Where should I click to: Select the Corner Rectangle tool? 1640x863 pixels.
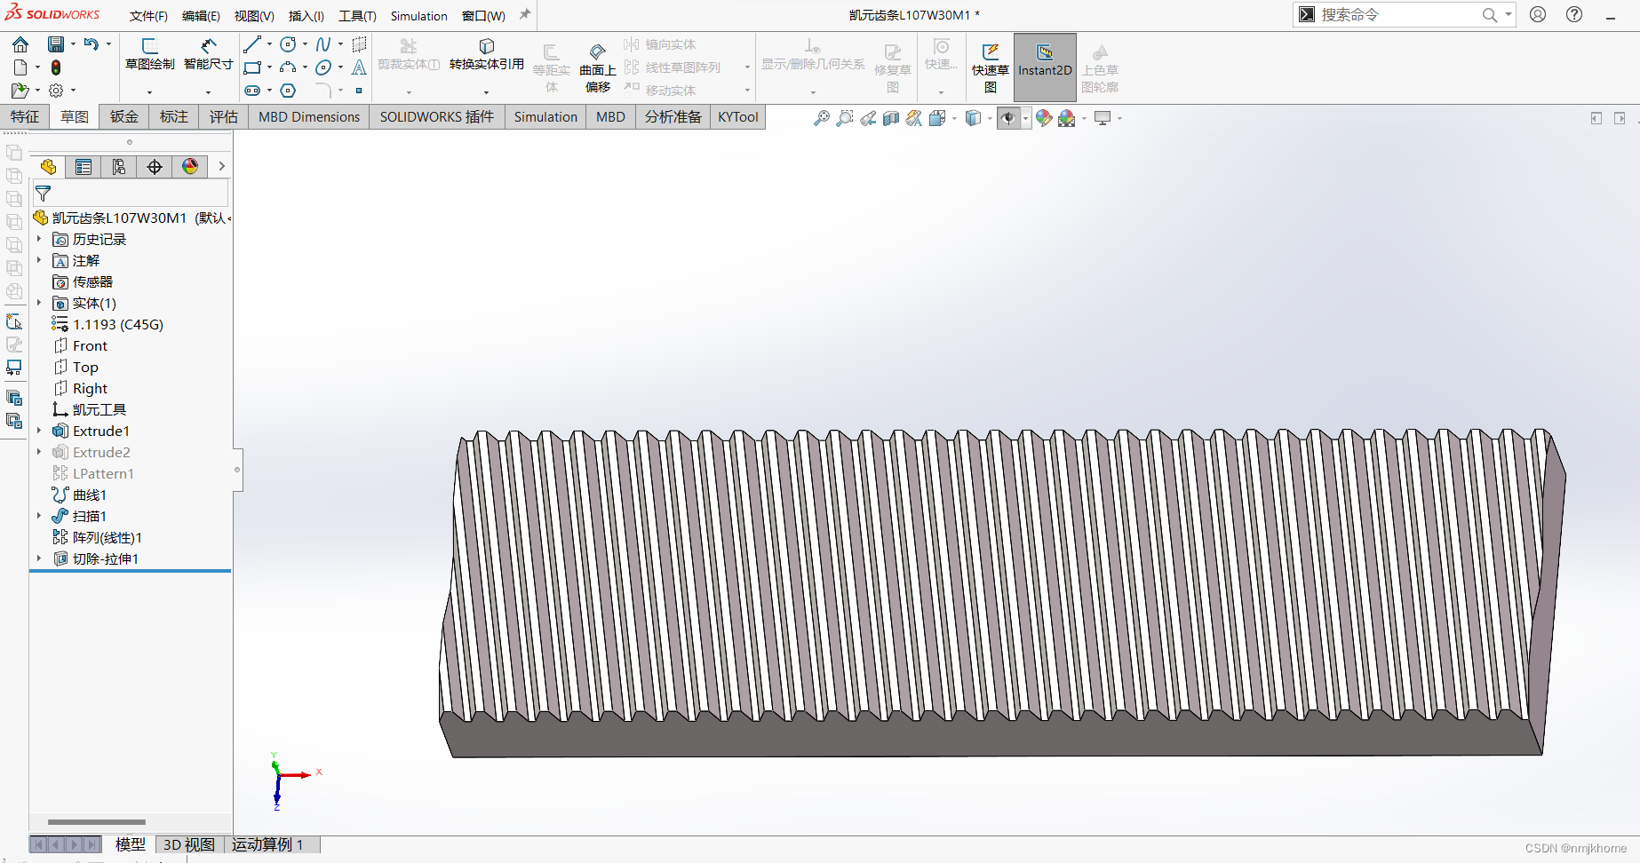pos(252,67)
